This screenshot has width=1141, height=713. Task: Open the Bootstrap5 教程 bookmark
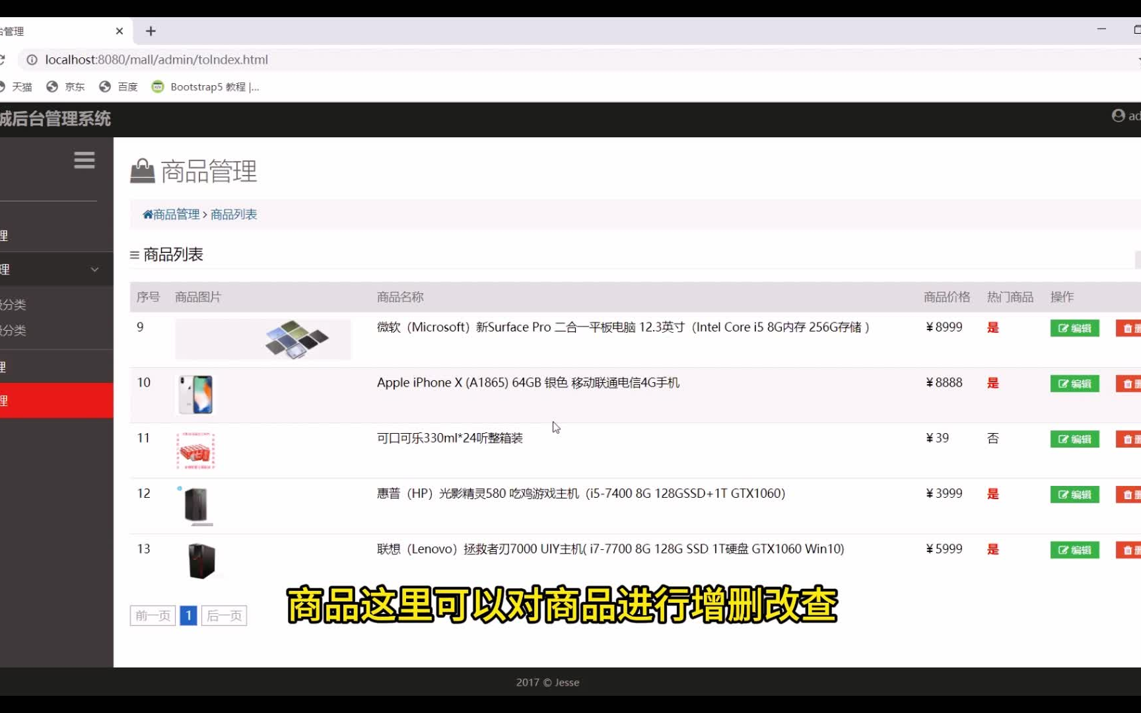tap(205, 86)
